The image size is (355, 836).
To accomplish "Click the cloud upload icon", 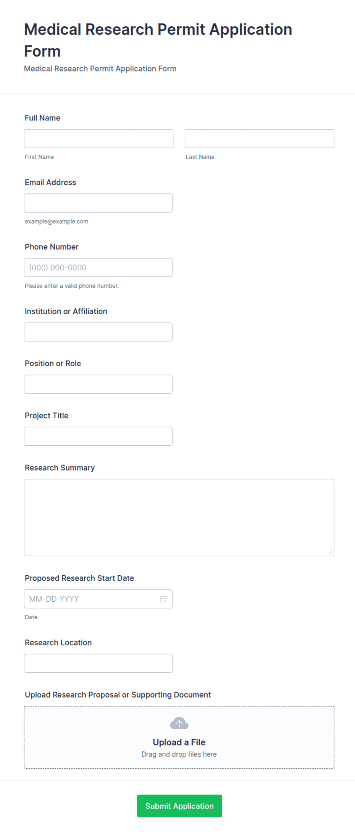I will coord(179,723).
